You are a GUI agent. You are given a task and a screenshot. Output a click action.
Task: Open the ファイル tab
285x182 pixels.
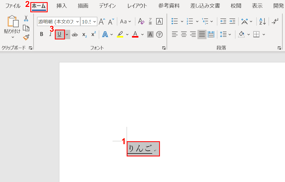(x=13, y=6)
